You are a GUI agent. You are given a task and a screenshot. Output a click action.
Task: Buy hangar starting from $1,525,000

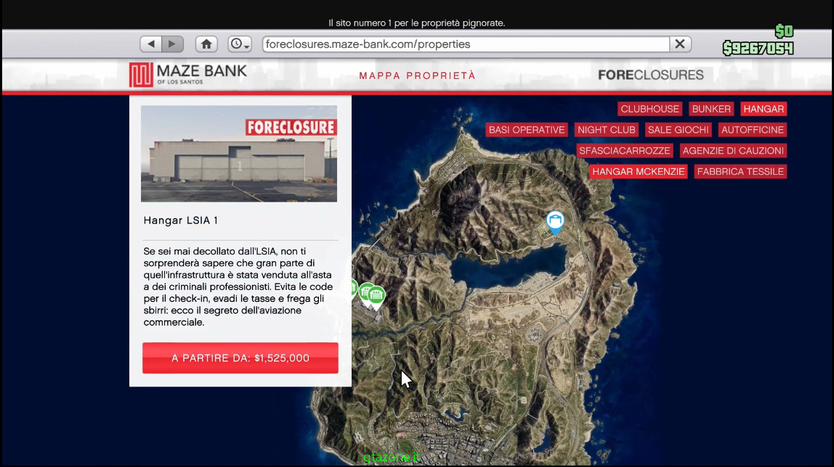coord(240,358)
